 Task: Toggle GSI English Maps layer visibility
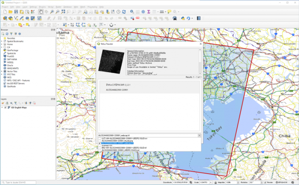point(5,108)
